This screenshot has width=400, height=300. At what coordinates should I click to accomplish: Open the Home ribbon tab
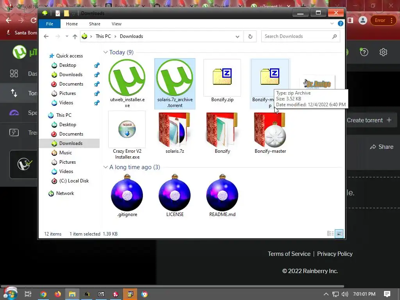click(x=72, y=24)
